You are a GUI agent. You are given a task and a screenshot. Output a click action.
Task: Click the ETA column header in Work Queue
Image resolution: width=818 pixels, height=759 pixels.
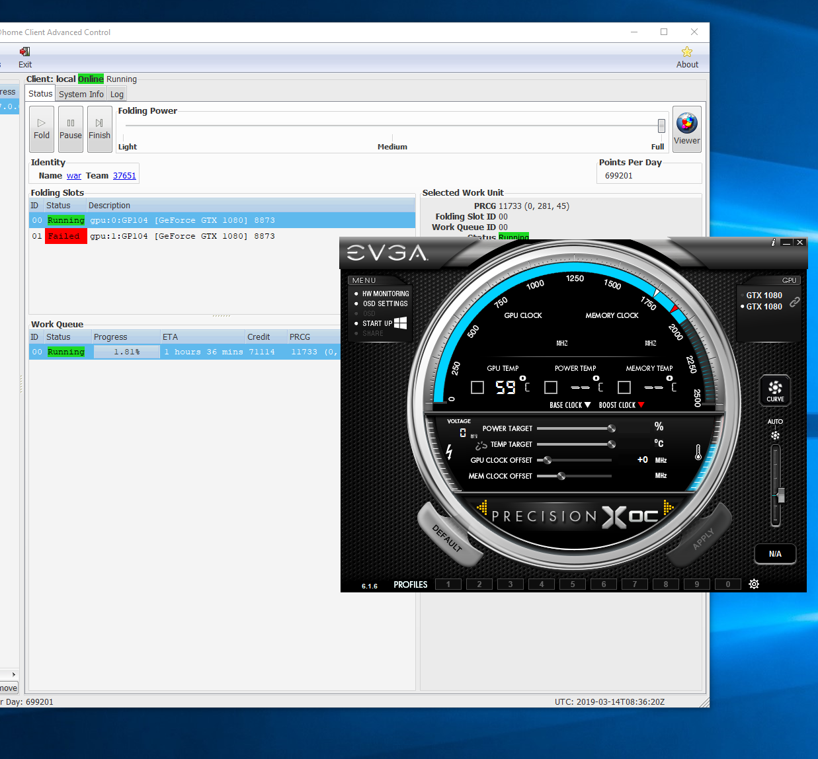pyautogui.click(x=202, y=337)
